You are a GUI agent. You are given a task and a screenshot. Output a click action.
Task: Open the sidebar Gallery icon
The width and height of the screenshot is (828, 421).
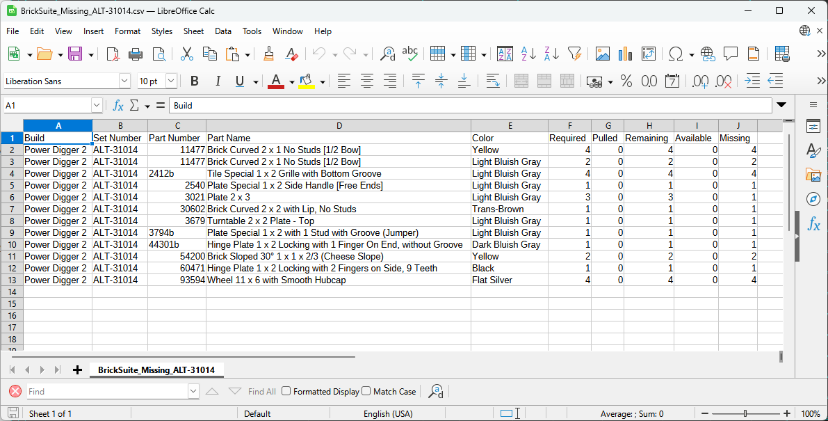coord(813,175)
